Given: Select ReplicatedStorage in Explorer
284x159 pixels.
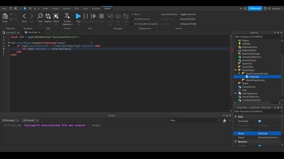Looking at the screenshot, I should [x=251, y=54].
